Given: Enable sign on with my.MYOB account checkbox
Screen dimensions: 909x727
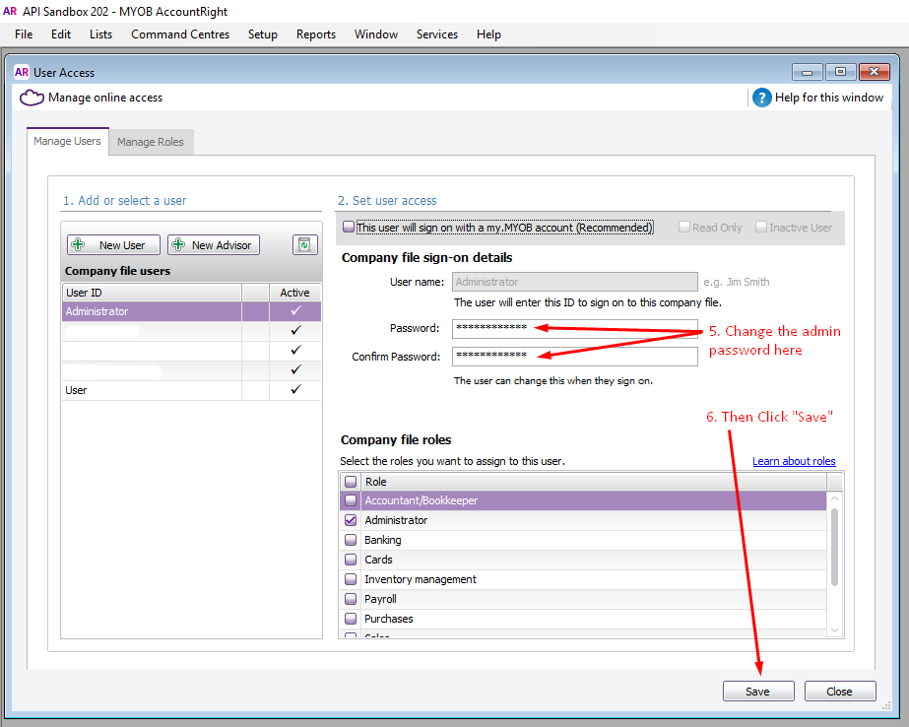Looking at the screenshot, I should (349, 227).
